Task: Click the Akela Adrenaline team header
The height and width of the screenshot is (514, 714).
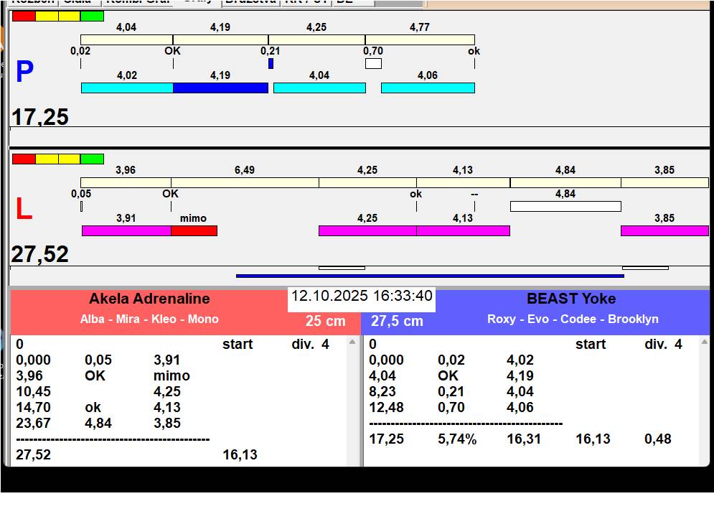Action: coord(149,299)
